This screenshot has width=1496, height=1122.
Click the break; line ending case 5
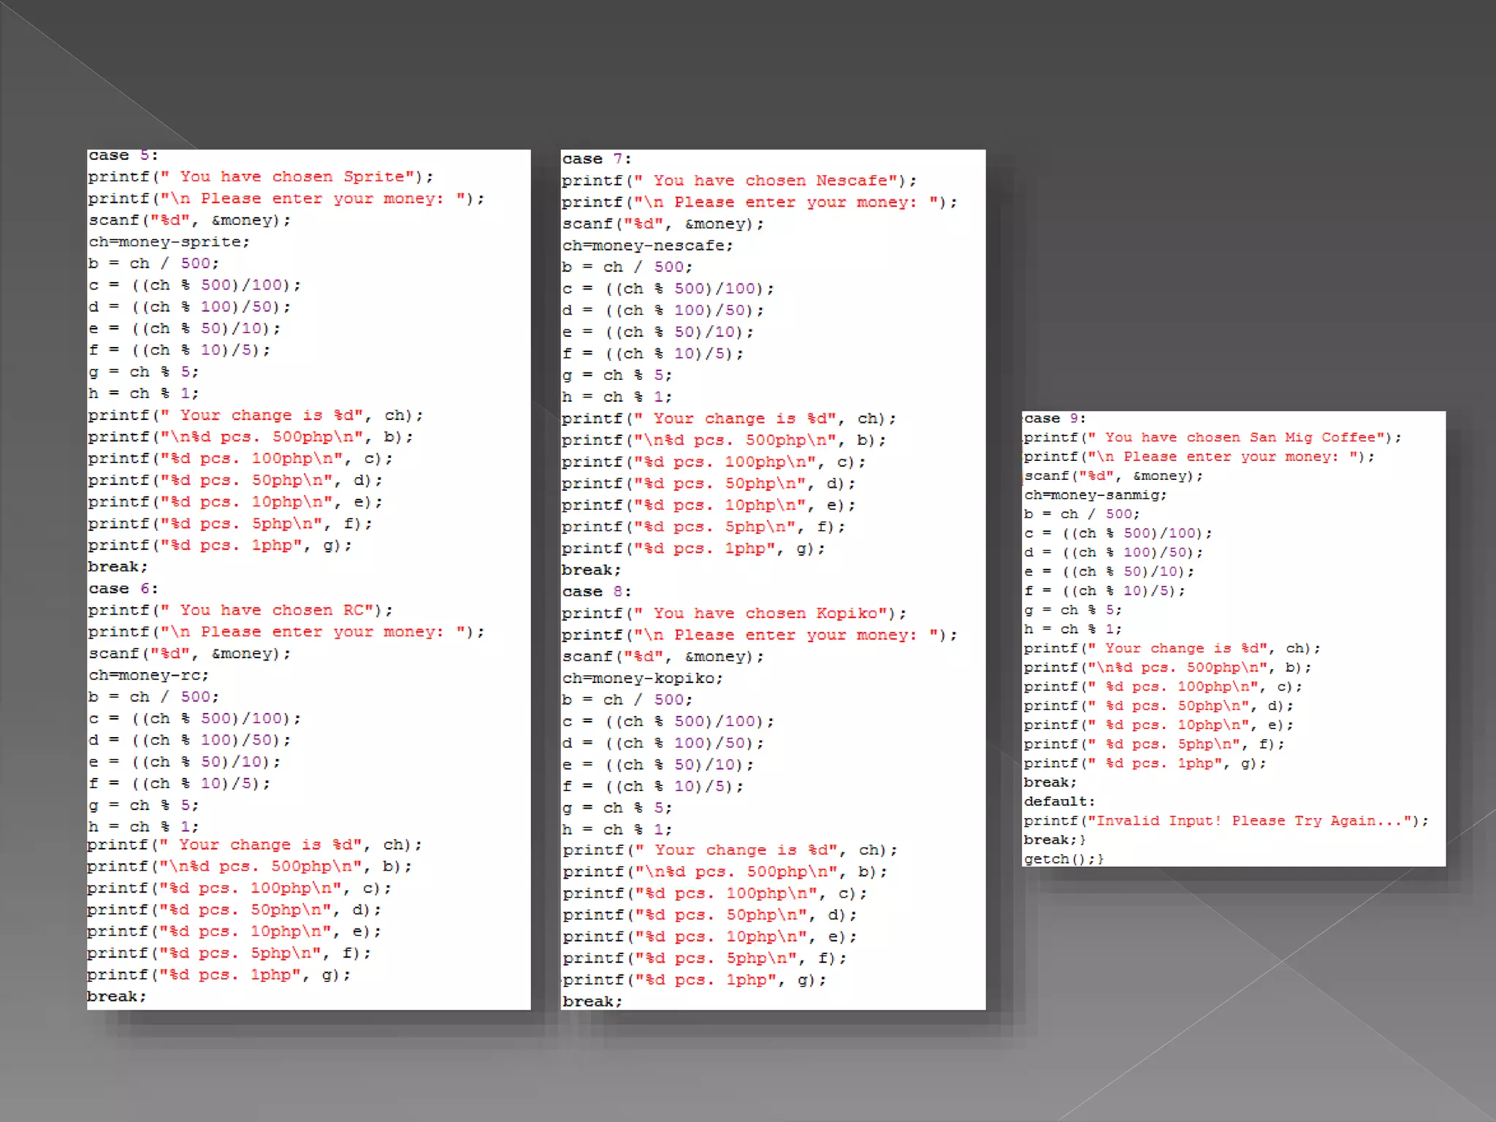click(x=118, y=567)
